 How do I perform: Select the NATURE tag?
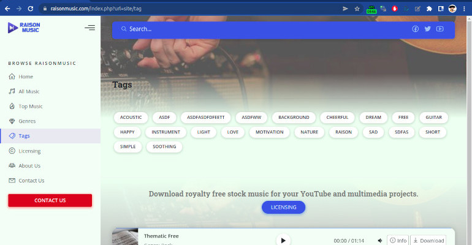point(309,132)
